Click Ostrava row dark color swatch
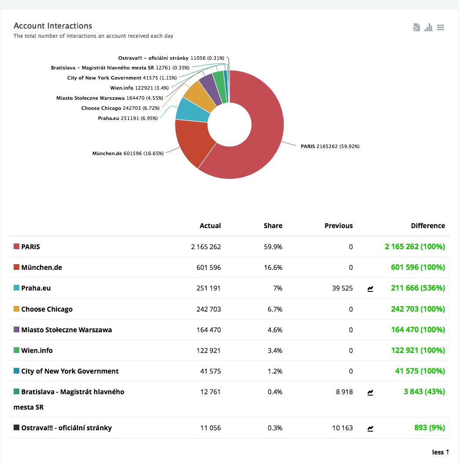This screenshot has height=465, width=459. pyautogui.click(x=17, y=427)
